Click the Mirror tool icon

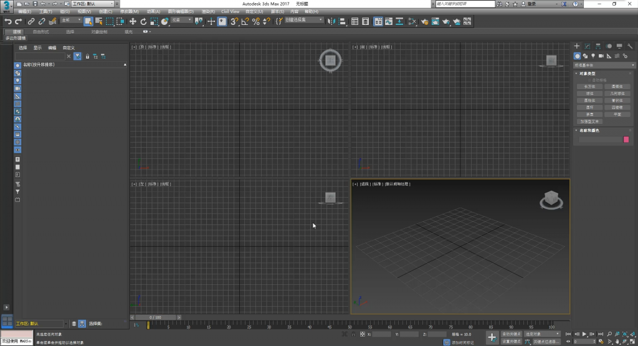coord(331,22)
